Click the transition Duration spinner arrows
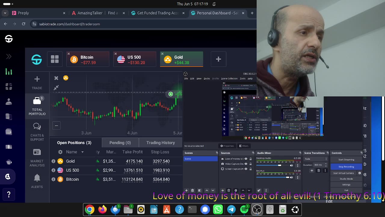The image size is (385, 217). point(326,165)
